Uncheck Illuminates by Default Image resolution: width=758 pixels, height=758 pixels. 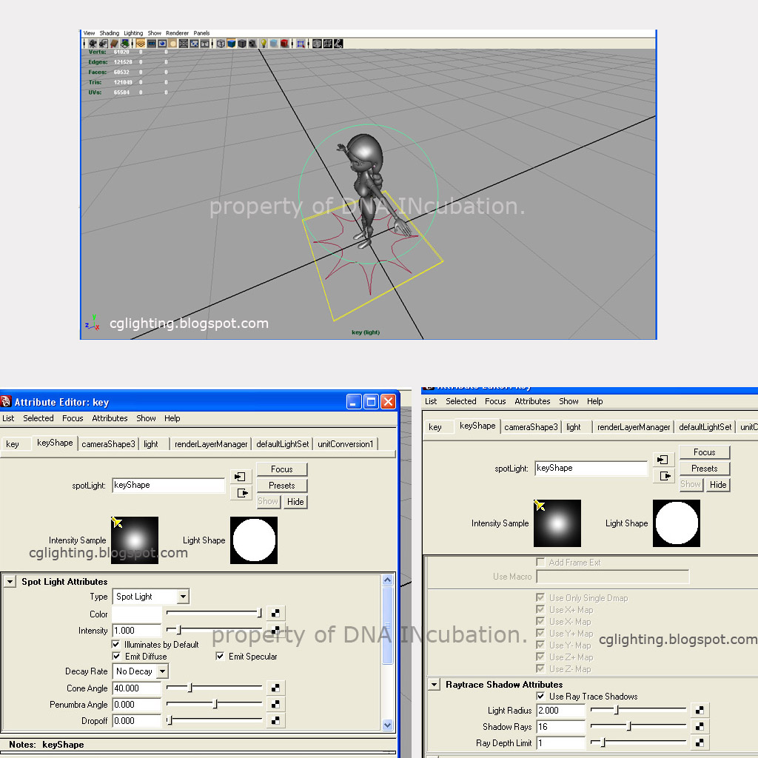coord(116,645)
